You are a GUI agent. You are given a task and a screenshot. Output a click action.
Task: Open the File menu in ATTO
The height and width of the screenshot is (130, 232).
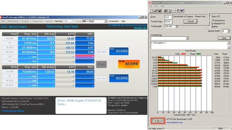point(151,6)
